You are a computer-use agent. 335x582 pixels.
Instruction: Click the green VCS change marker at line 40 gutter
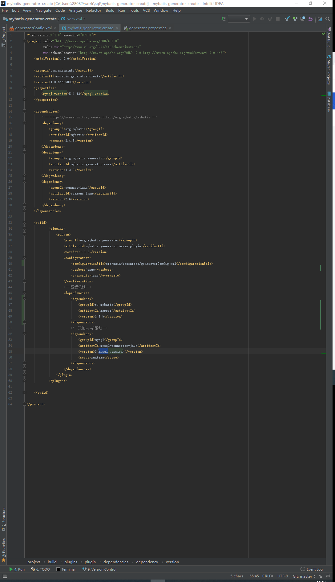coord(23,264)
